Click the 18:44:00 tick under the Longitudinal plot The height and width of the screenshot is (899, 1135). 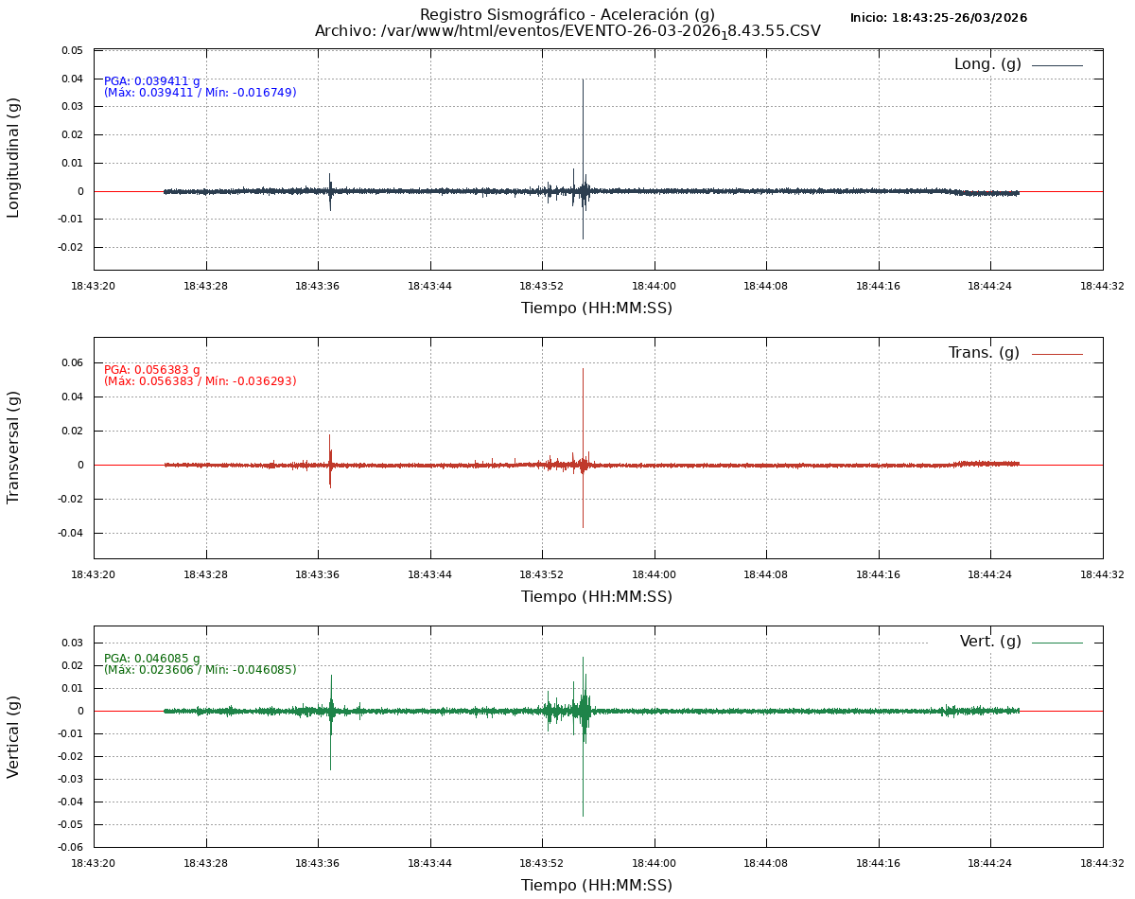tap(654, 285)
